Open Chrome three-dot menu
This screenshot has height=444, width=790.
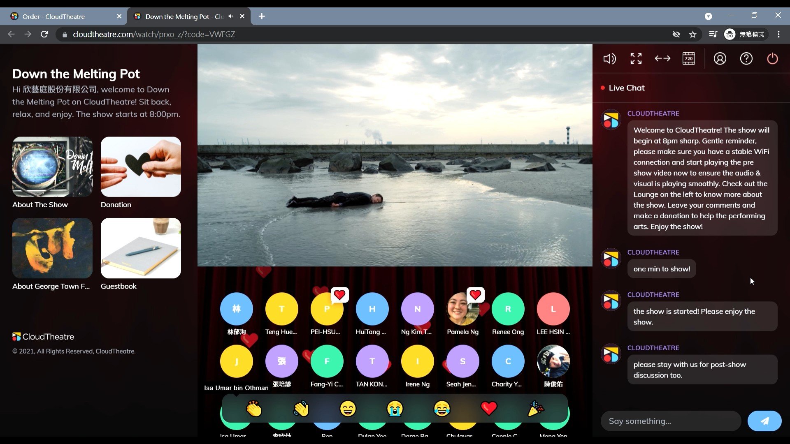[x=778, y=35]
